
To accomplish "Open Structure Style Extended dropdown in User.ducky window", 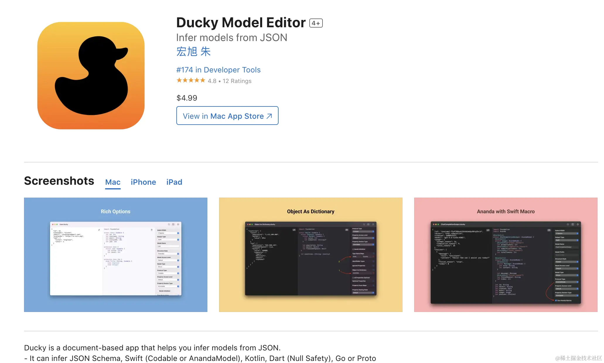I will [x=168, y=254].
